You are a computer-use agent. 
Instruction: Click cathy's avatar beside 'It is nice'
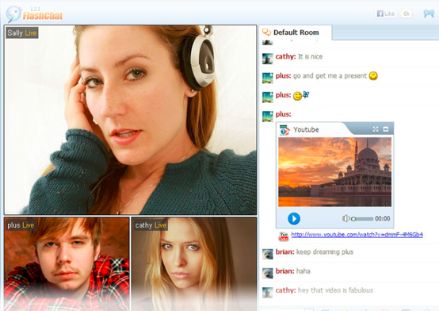coord(267,59)
